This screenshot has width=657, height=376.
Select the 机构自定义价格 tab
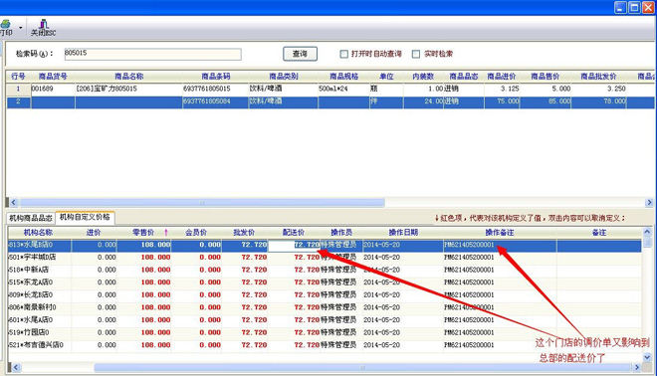pyautogui.click(x=85, y=217)
